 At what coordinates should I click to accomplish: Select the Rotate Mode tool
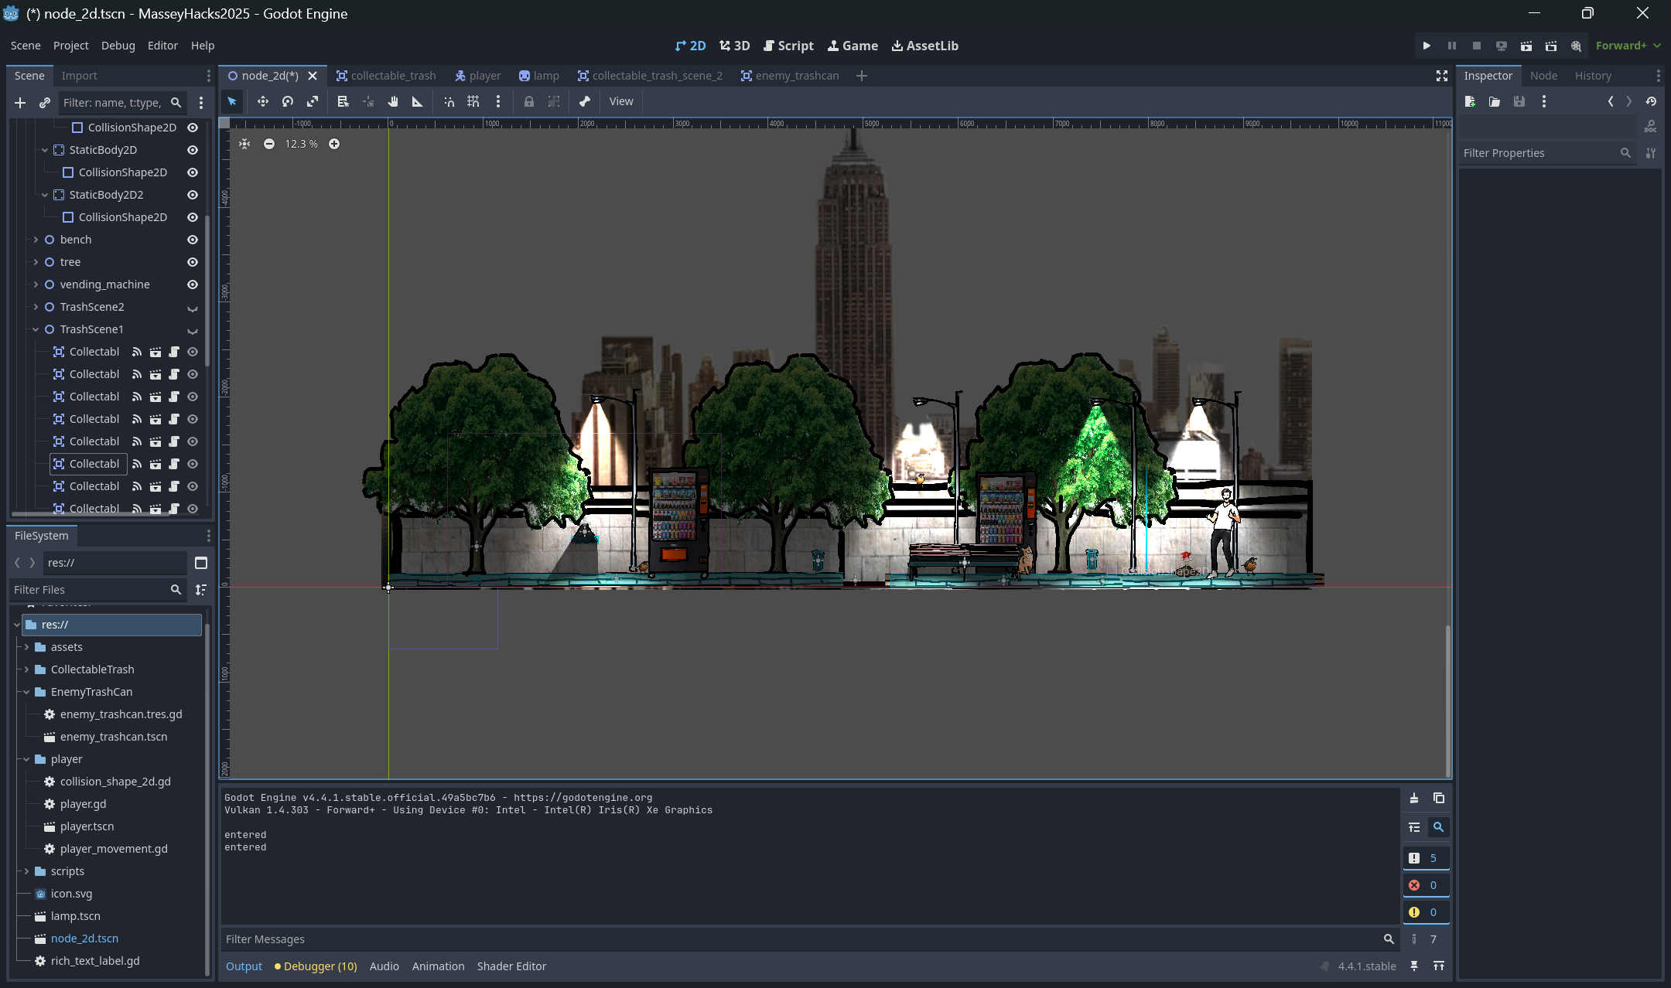(288, 101)
